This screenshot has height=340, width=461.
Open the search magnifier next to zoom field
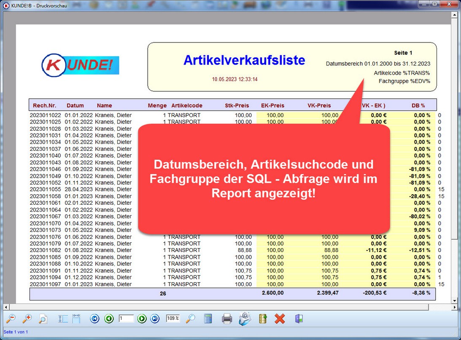click(191, 319)
